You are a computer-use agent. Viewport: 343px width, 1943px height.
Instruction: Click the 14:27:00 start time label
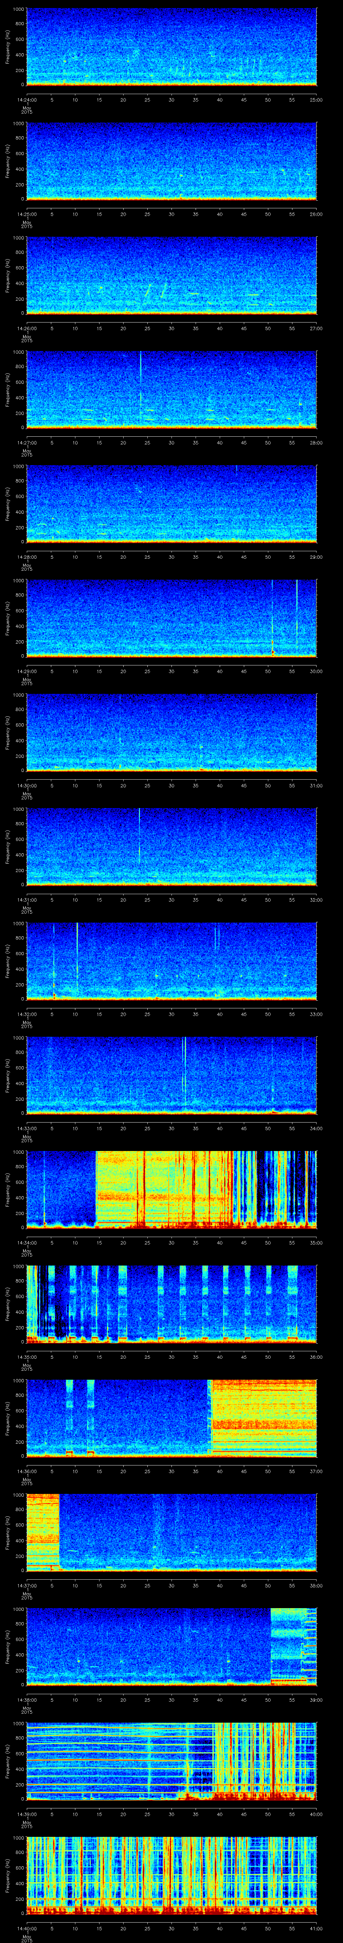click(26, 443)
